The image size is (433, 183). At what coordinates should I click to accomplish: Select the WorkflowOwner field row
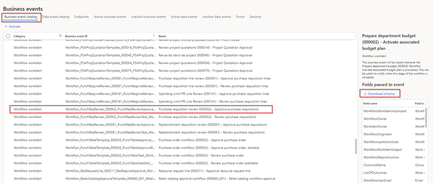[x=394, y=119]
